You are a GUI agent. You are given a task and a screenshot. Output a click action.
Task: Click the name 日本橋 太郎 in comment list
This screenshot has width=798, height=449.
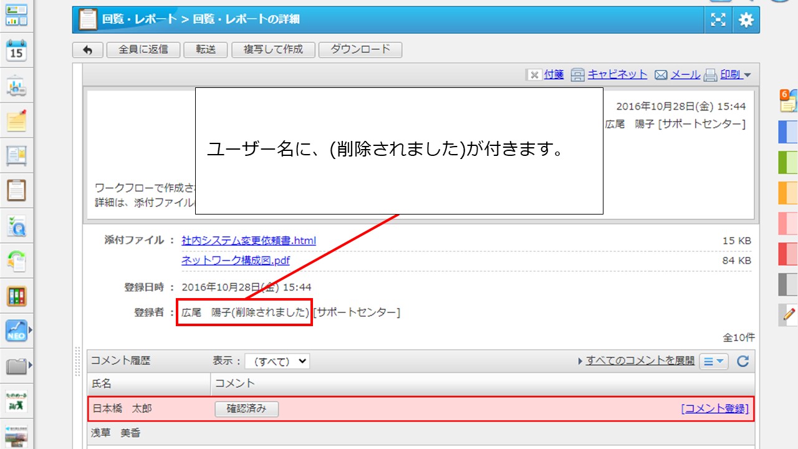point(122,409)
